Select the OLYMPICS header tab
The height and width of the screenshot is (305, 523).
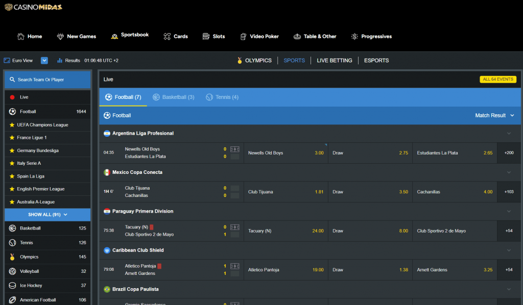click(x=254, y=60)
